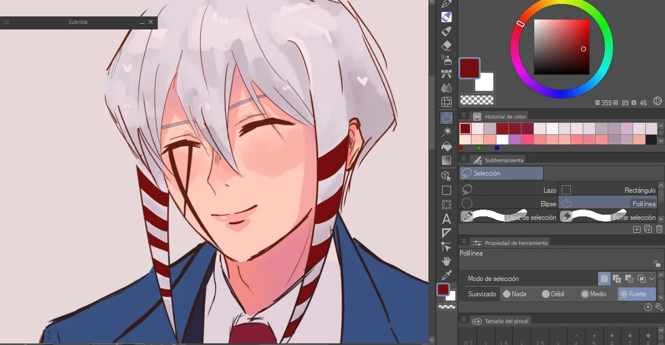The image size is (665, 345).
Task: Select the Eyedropper tool
Action: (x=446, y=275)
